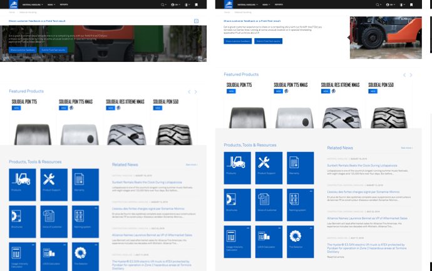Expand the Material Handling menu in right mockup
Screen dimensions: 432x271
coord(248,4)
